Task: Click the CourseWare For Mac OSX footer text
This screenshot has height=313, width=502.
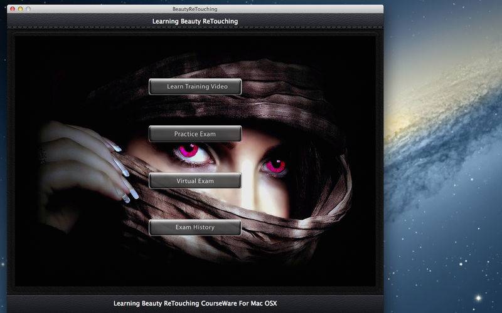Action: [x=195, y=303]
